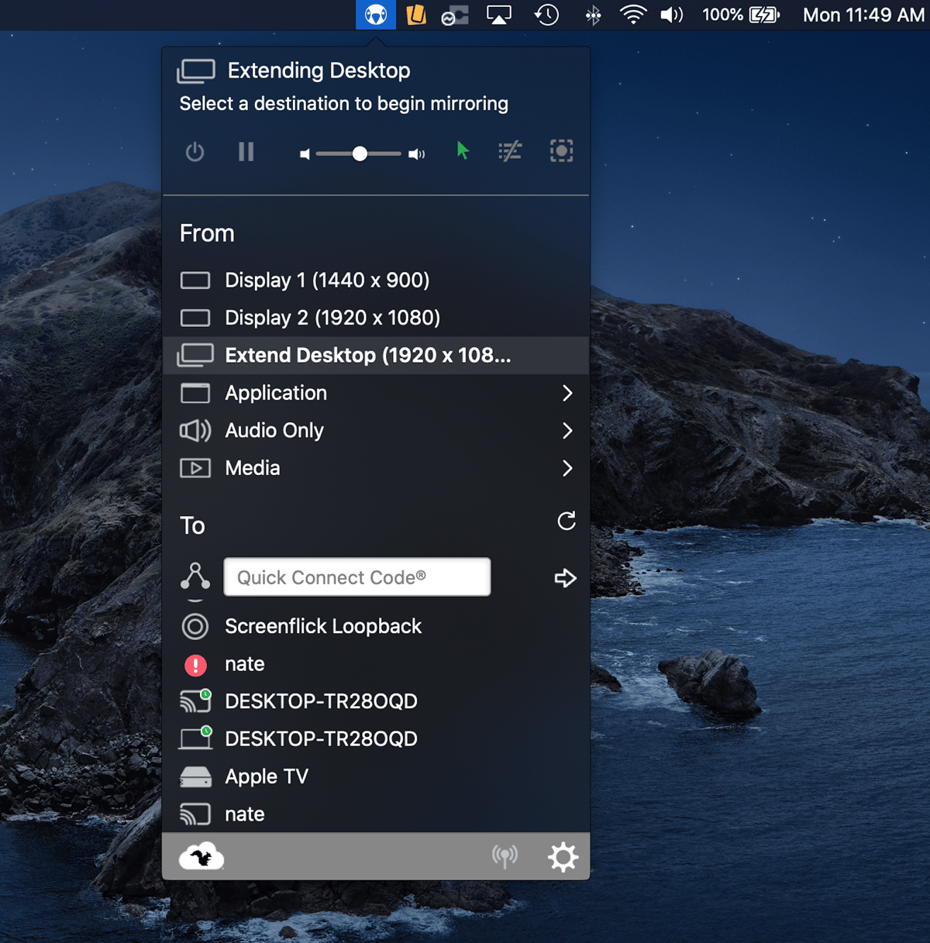Switch source to Display 1 (1440 x 900)

[326, 280]
